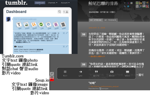Edit the quote post with pencil icon
Image resolution: width=150 pixels, height=96 pixels.
point(67,33)
